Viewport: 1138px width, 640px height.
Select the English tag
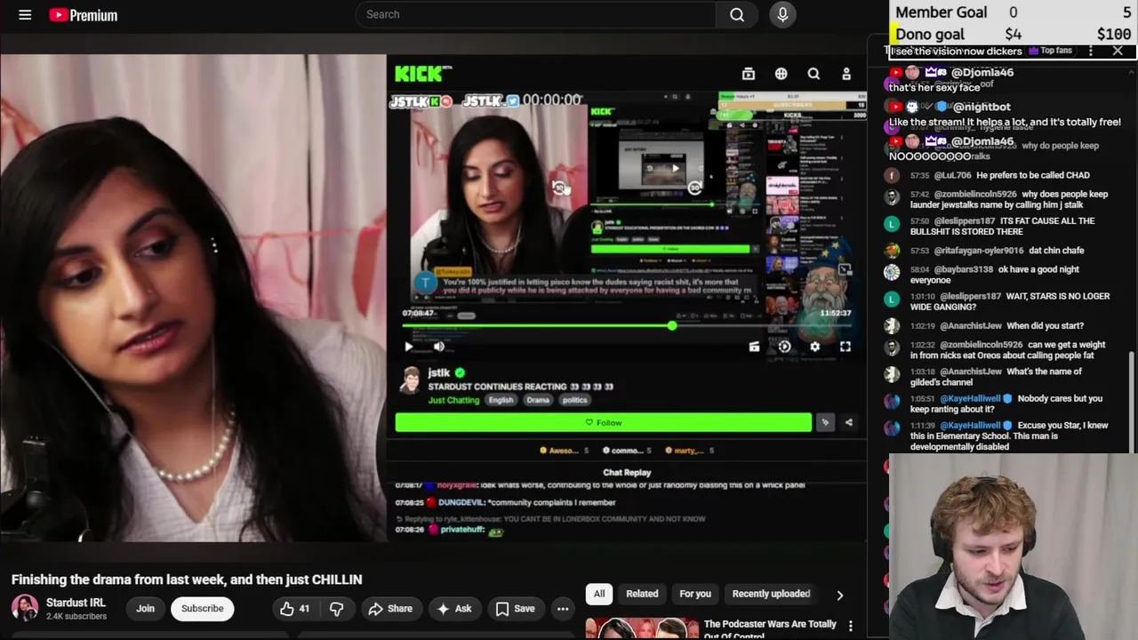click(x=501, y=400)
